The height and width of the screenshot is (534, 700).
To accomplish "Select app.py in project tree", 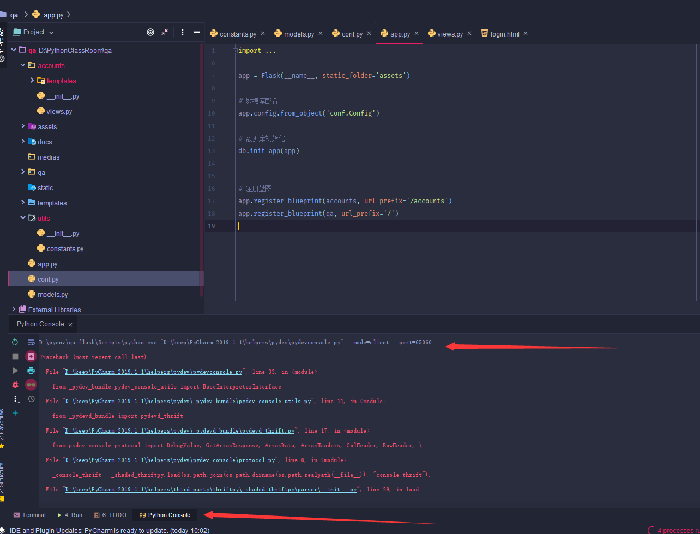I will click(47, 264).
